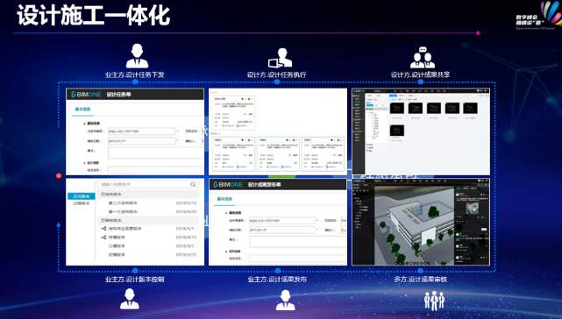Click the 设计方.设计成果共享 label
Image resolution: width=562 pixels, height=319 pixels.
(421, 74)
